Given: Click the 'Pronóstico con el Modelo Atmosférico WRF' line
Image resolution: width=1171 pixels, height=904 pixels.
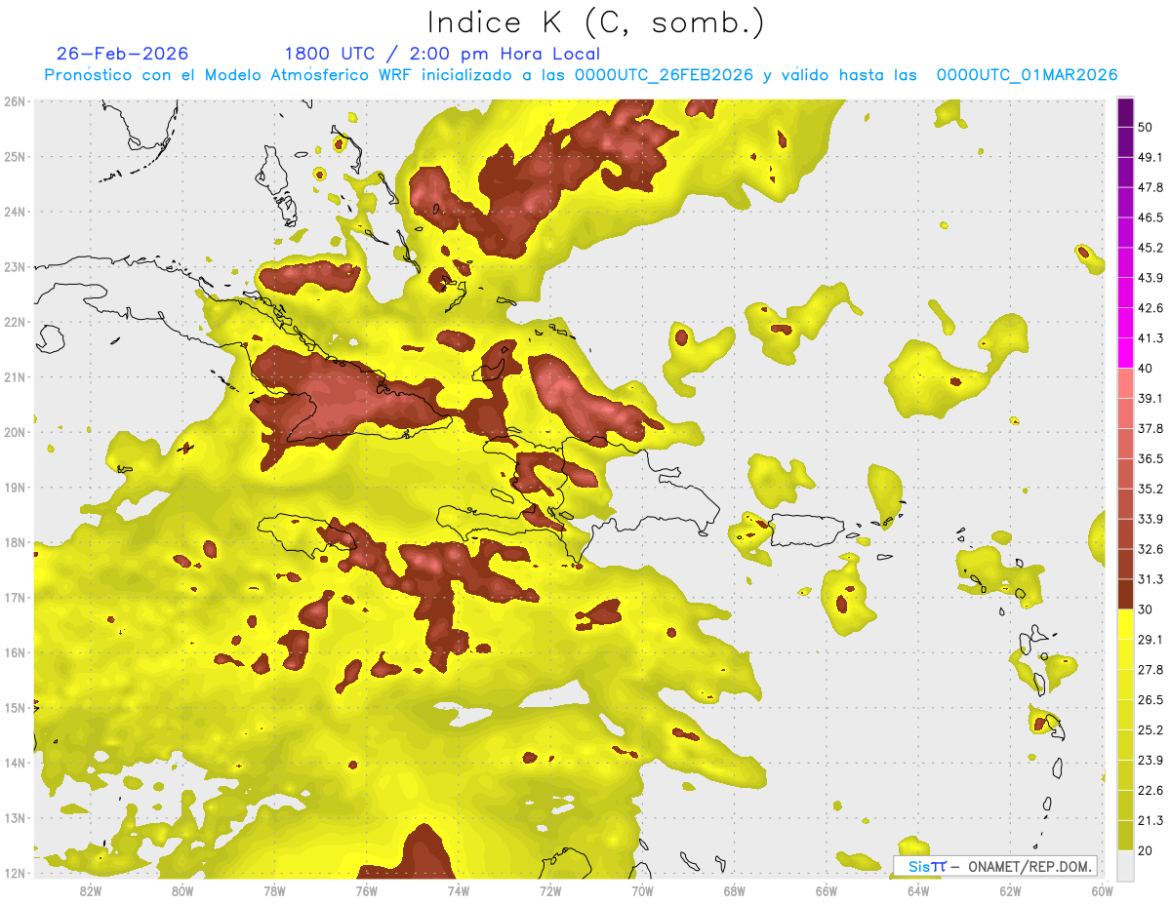Looking at the screenshot, I should coord(581,75).
